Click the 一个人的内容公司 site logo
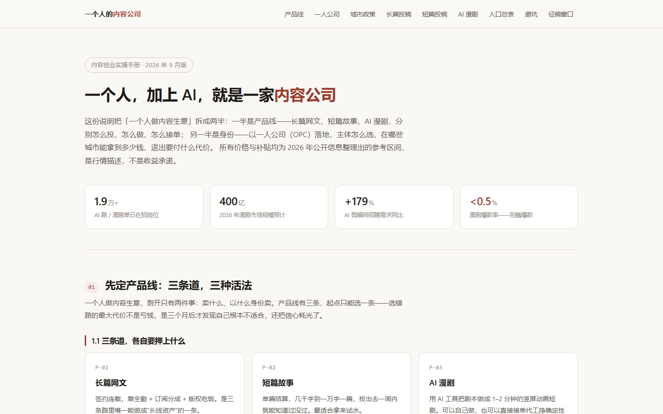This screenshot has width=663, height=414. tap(113, 14)
